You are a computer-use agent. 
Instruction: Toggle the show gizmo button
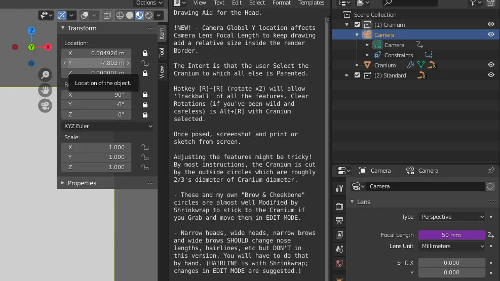tap(61, 15)
